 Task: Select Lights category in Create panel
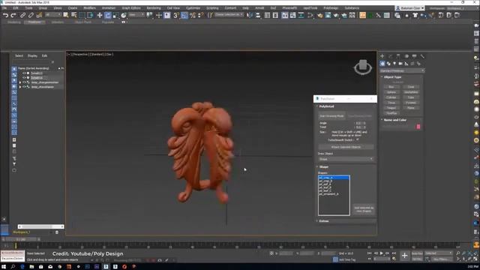tap(394, 64)
